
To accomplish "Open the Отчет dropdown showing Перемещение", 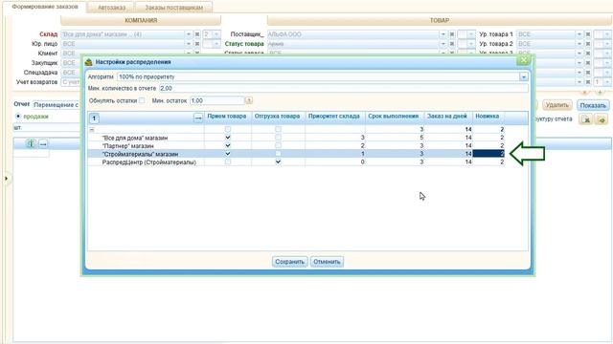I will (x=57, y=105).
